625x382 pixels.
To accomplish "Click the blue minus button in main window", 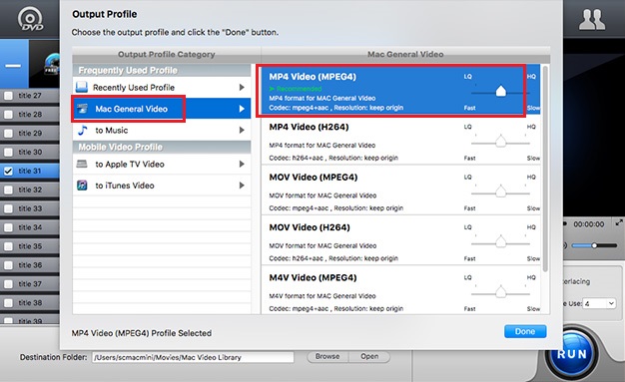I will tap(14, 64).
